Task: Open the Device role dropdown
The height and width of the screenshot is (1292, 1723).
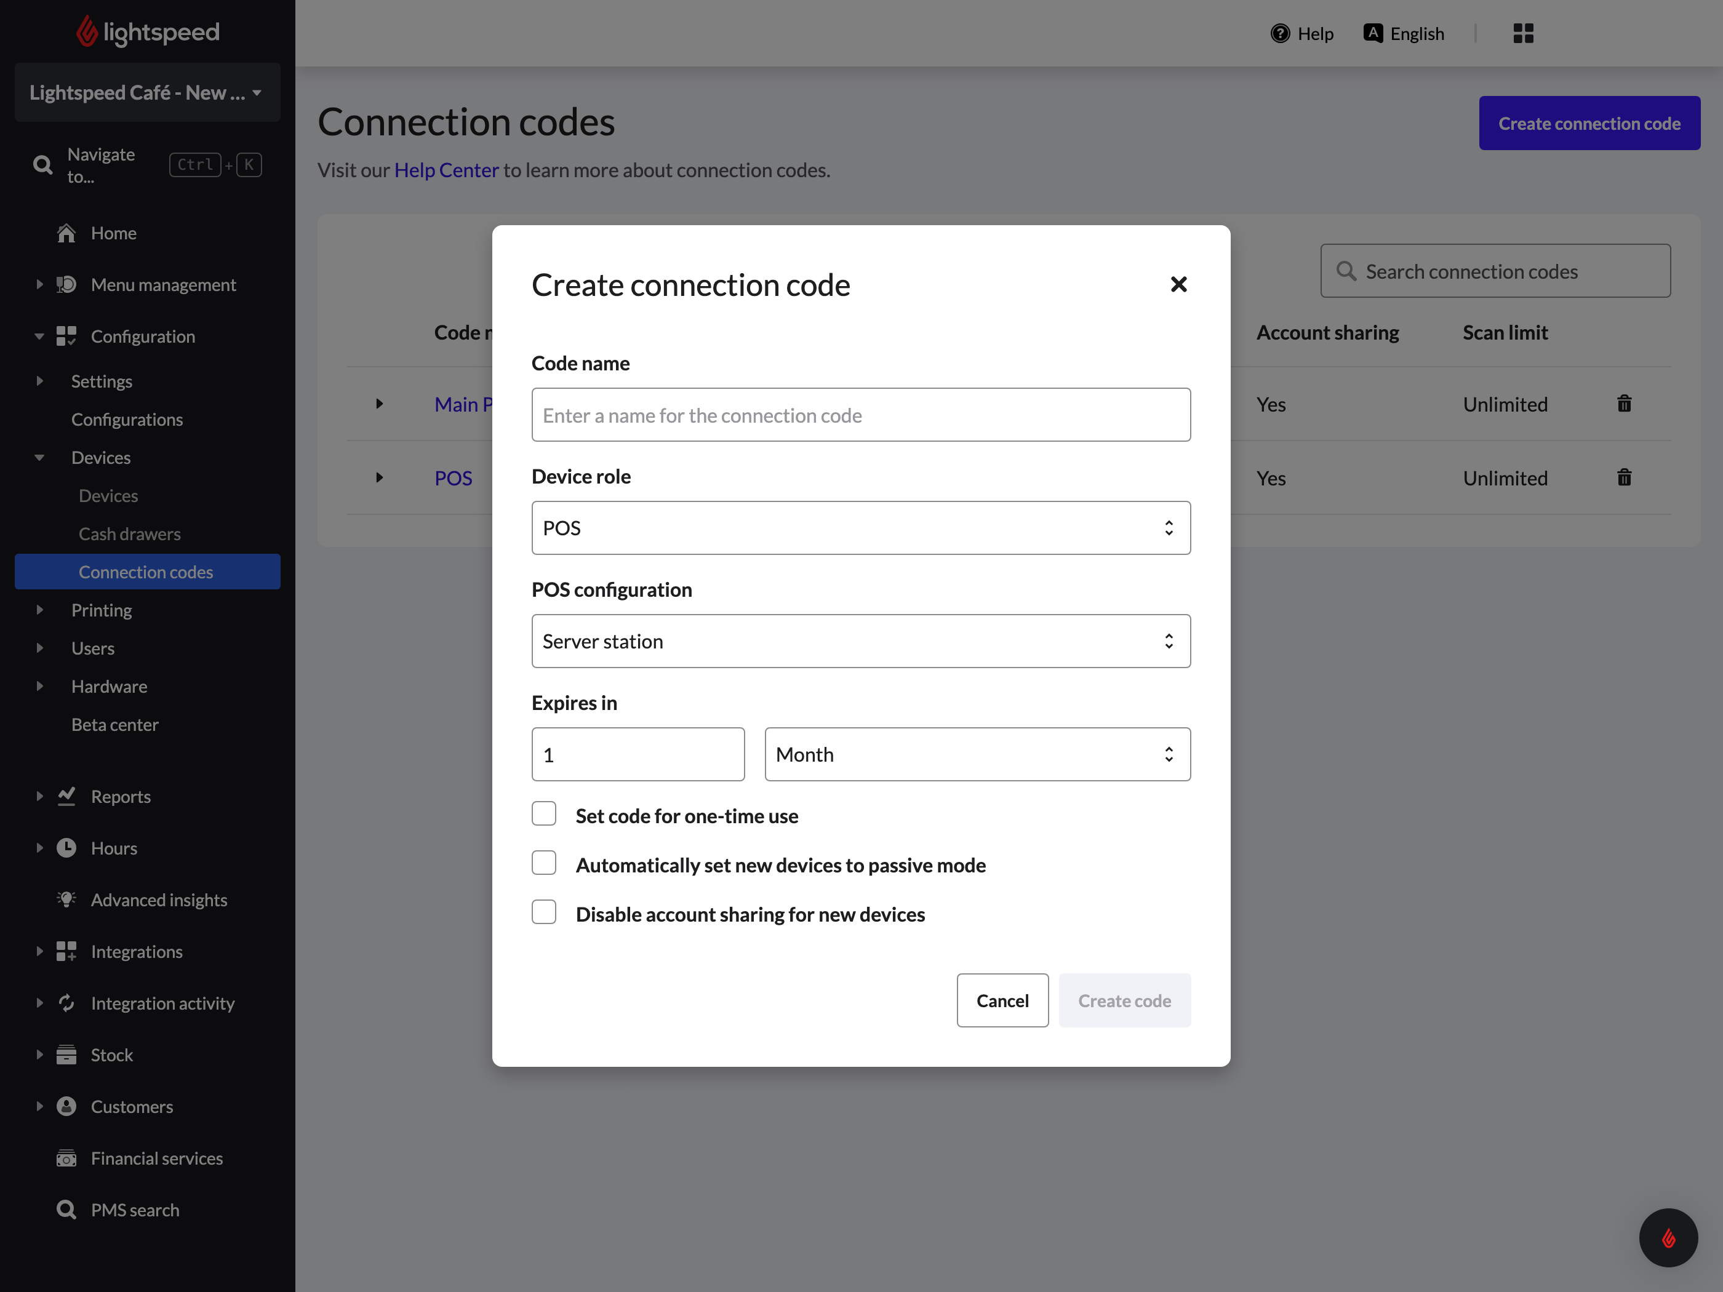Action: click(861, 528)
